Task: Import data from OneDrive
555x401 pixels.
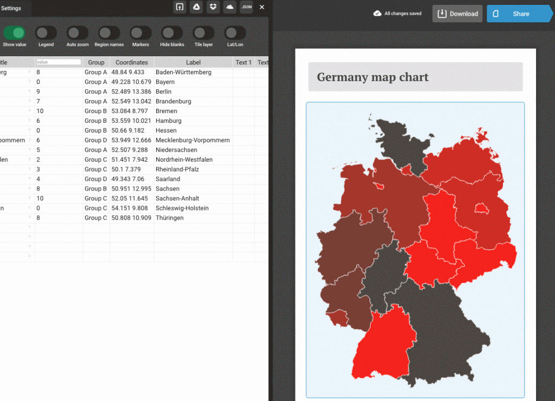Action: [x=230, y=7]
